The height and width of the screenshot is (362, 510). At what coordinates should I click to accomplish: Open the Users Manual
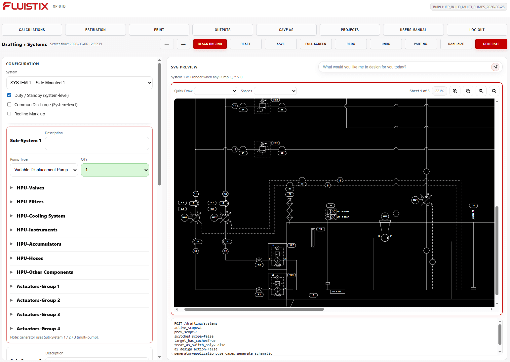click(x=413, y=30)
